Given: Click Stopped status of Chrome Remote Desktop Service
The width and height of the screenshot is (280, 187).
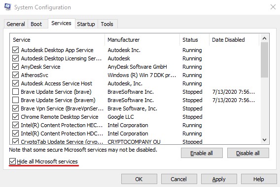Looking at the screenshot, I should pyautogui.click(x=192, y=117).
